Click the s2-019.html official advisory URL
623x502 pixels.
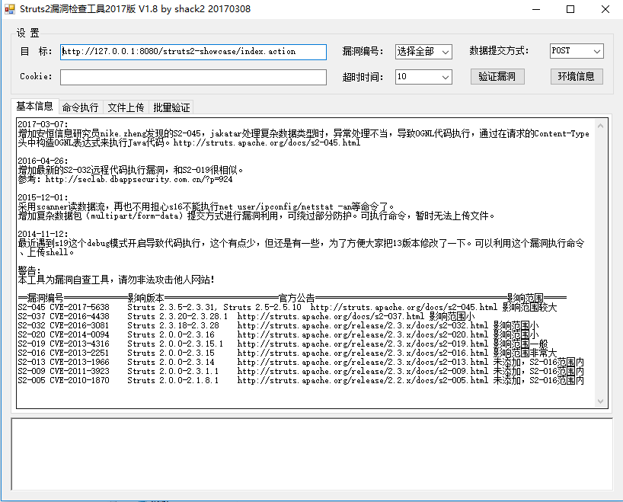click(363, 344)
